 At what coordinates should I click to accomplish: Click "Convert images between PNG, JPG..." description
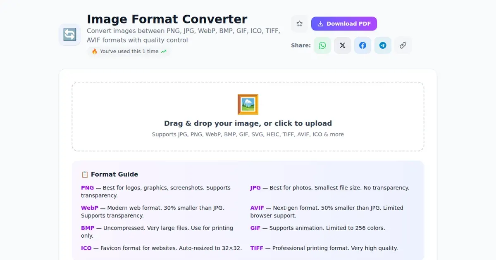click(184, 35)
